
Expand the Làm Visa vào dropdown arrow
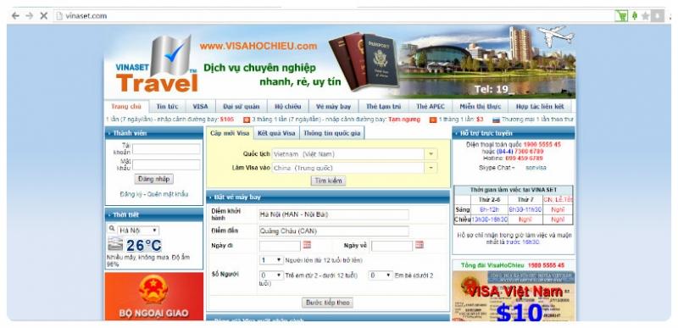431,168
